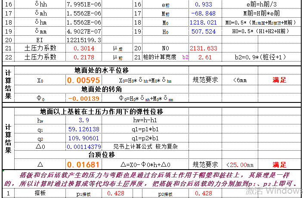Click the b2 value 2.61 cell
The height and width of the screenshot is (198, 303).
205,57
